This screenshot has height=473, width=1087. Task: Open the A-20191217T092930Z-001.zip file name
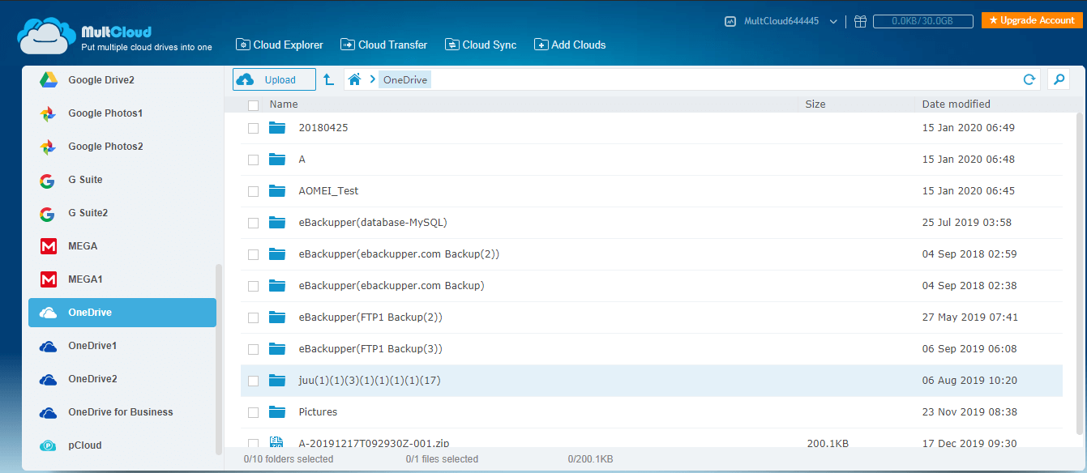pos(374,444)
